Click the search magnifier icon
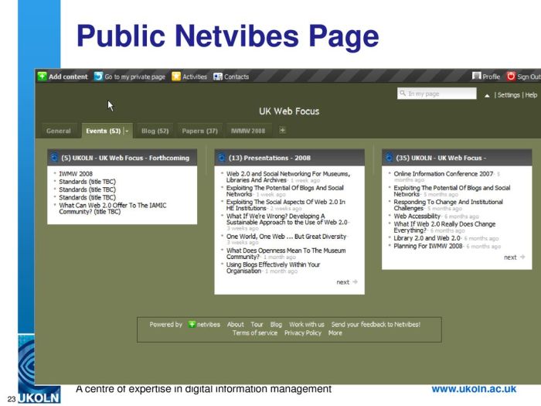 (403, 94)
